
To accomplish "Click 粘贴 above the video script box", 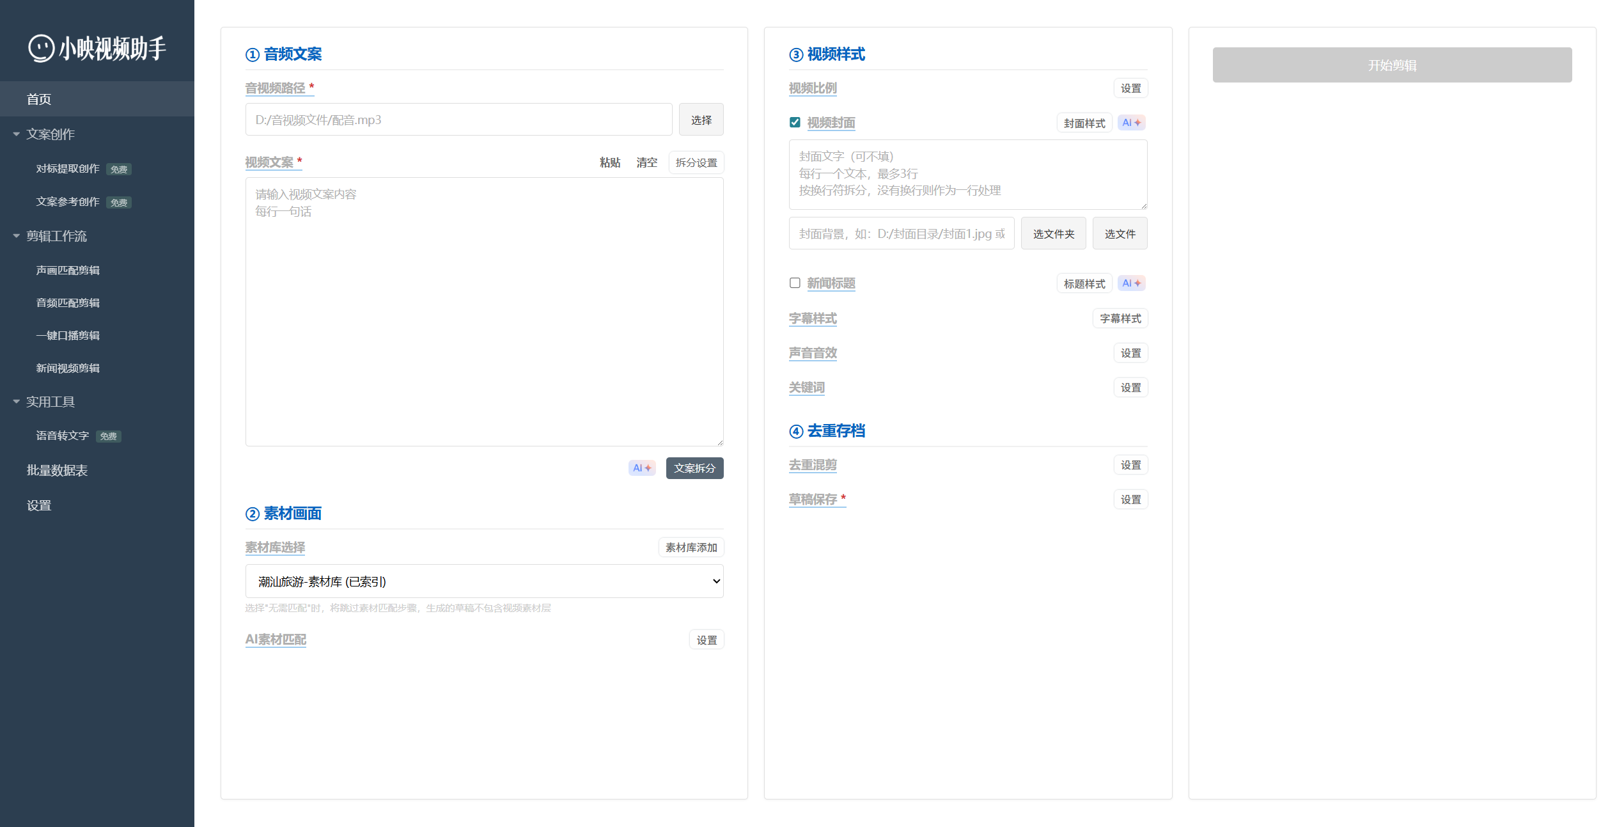I will click(x=610, y=162).
